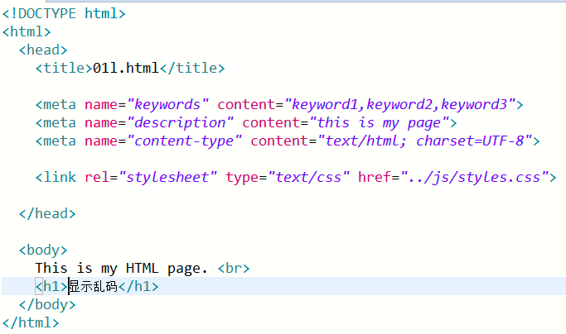Click the closing '</body>' tag
This screenshot has width=566, height=334.
(47, 305)
